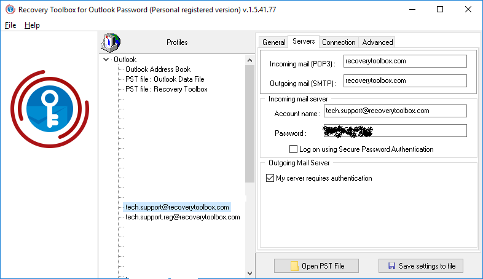The width and height of the screenshot is (483, 279).
Task: Select the Outlook Address Book entry
Action: [x=158, y=69]
